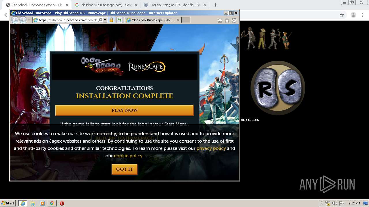Click the security lock icon in IE
This screenshot has height=207, width=369.
point(111,20)
